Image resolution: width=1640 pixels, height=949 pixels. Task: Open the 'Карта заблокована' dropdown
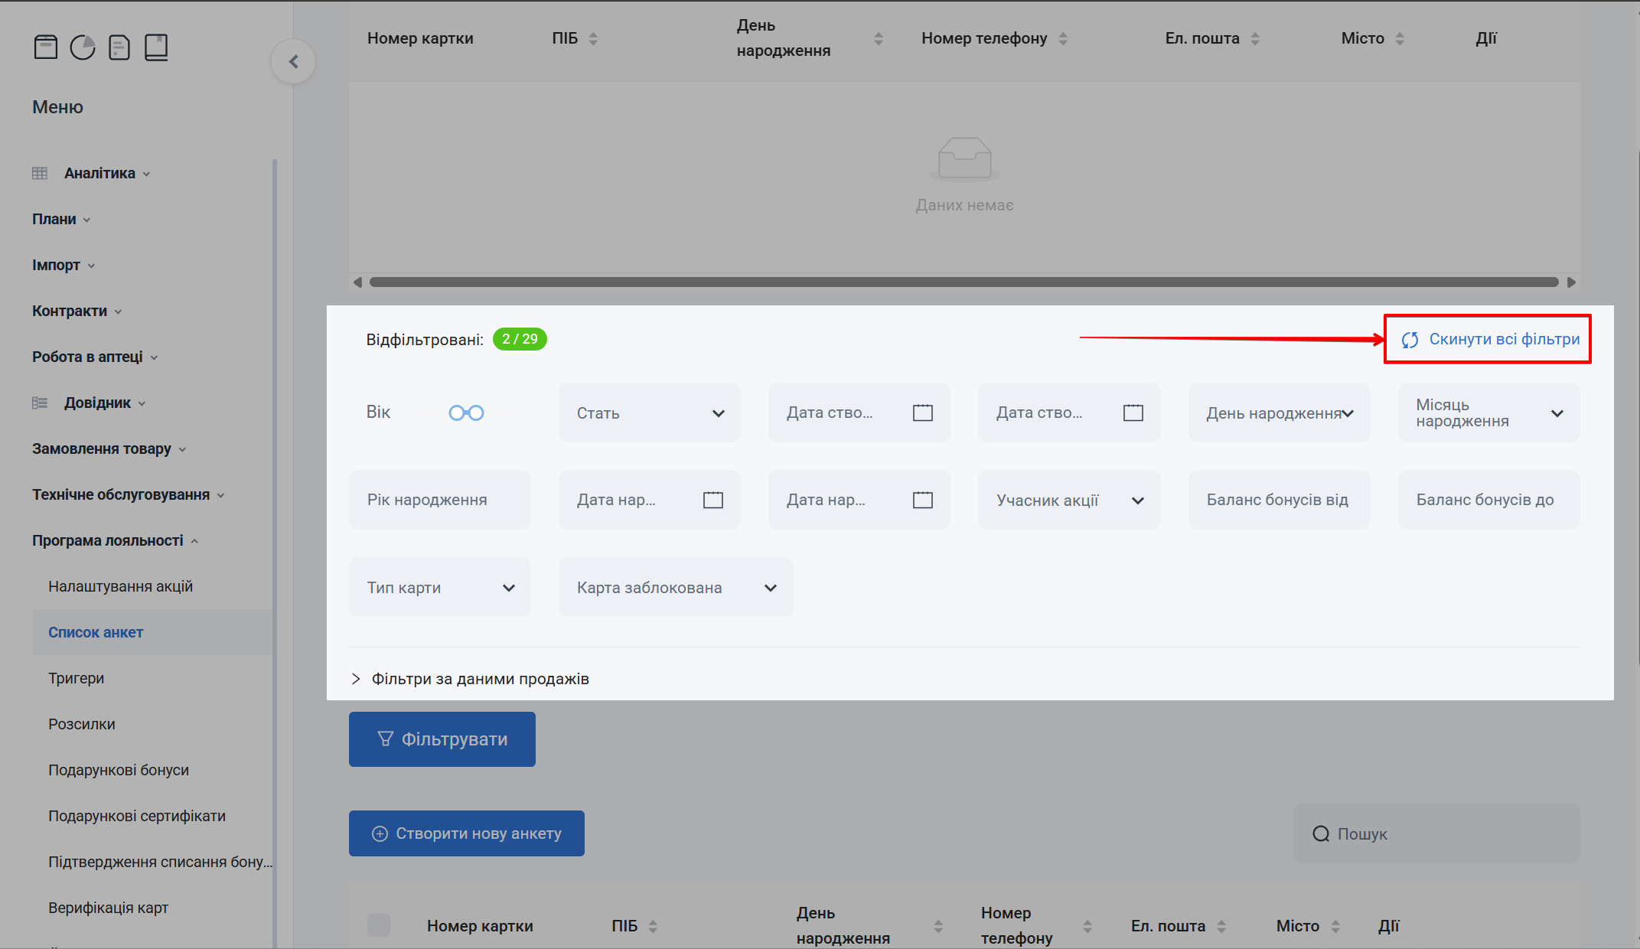(x=675, y=588)
